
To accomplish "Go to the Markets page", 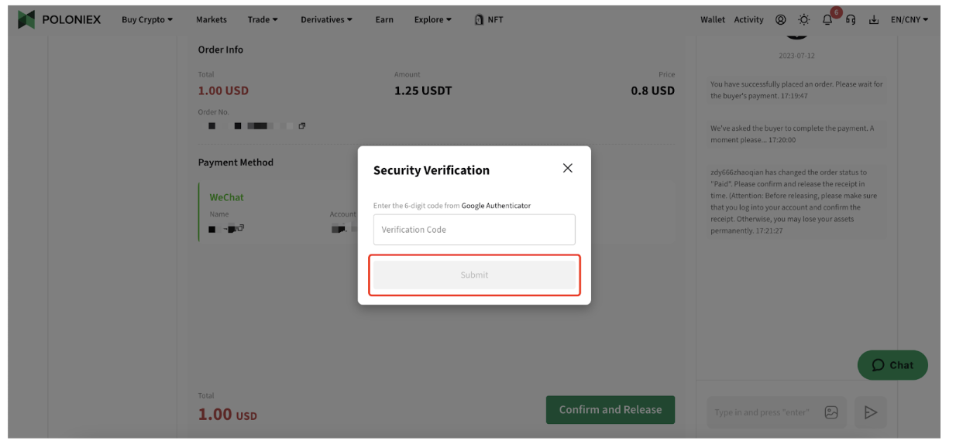I will coord(211,19).
